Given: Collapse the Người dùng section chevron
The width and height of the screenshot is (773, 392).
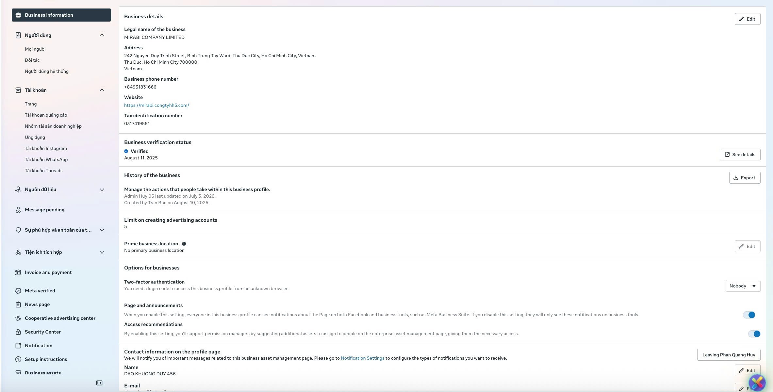Looking at the screenshot, I should (x=102, y=35).
